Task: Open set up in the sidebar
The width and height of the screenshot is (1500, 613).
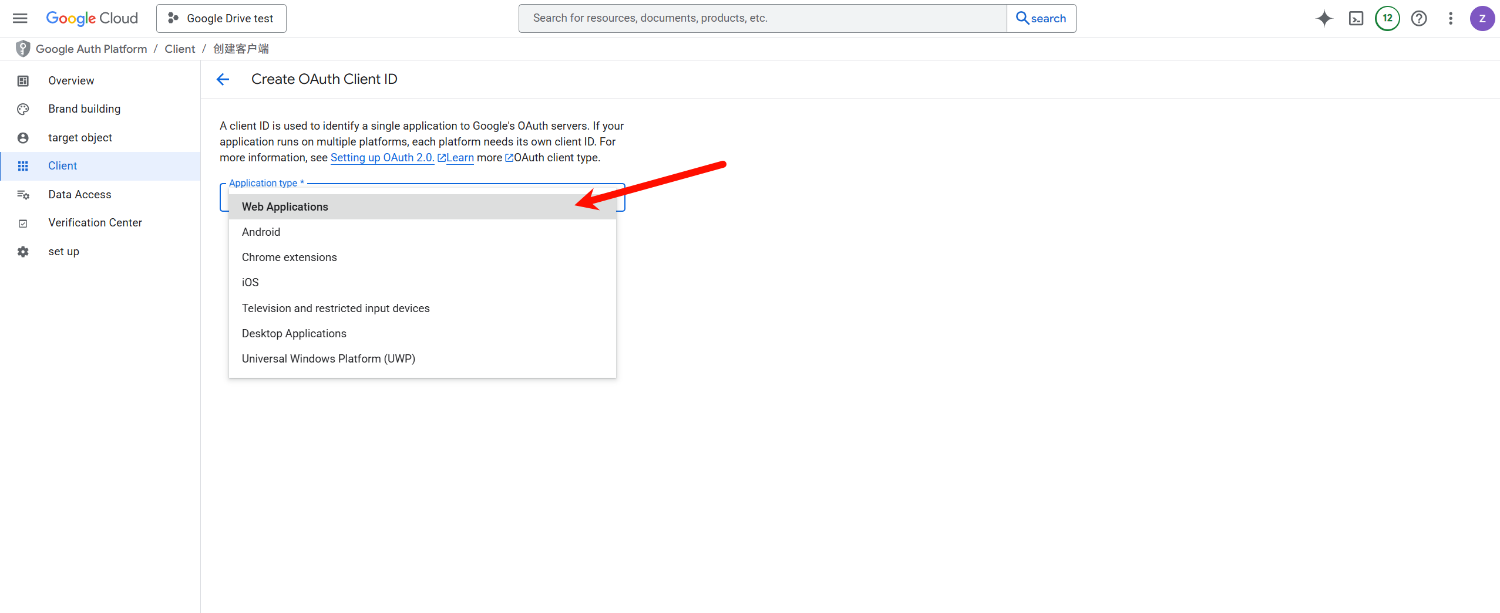Action: pos(100,252)
